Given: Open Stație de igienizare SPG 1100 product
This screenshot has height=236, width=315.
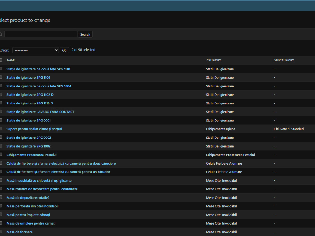Looking at the screenshot, I should tap(28, 78).
